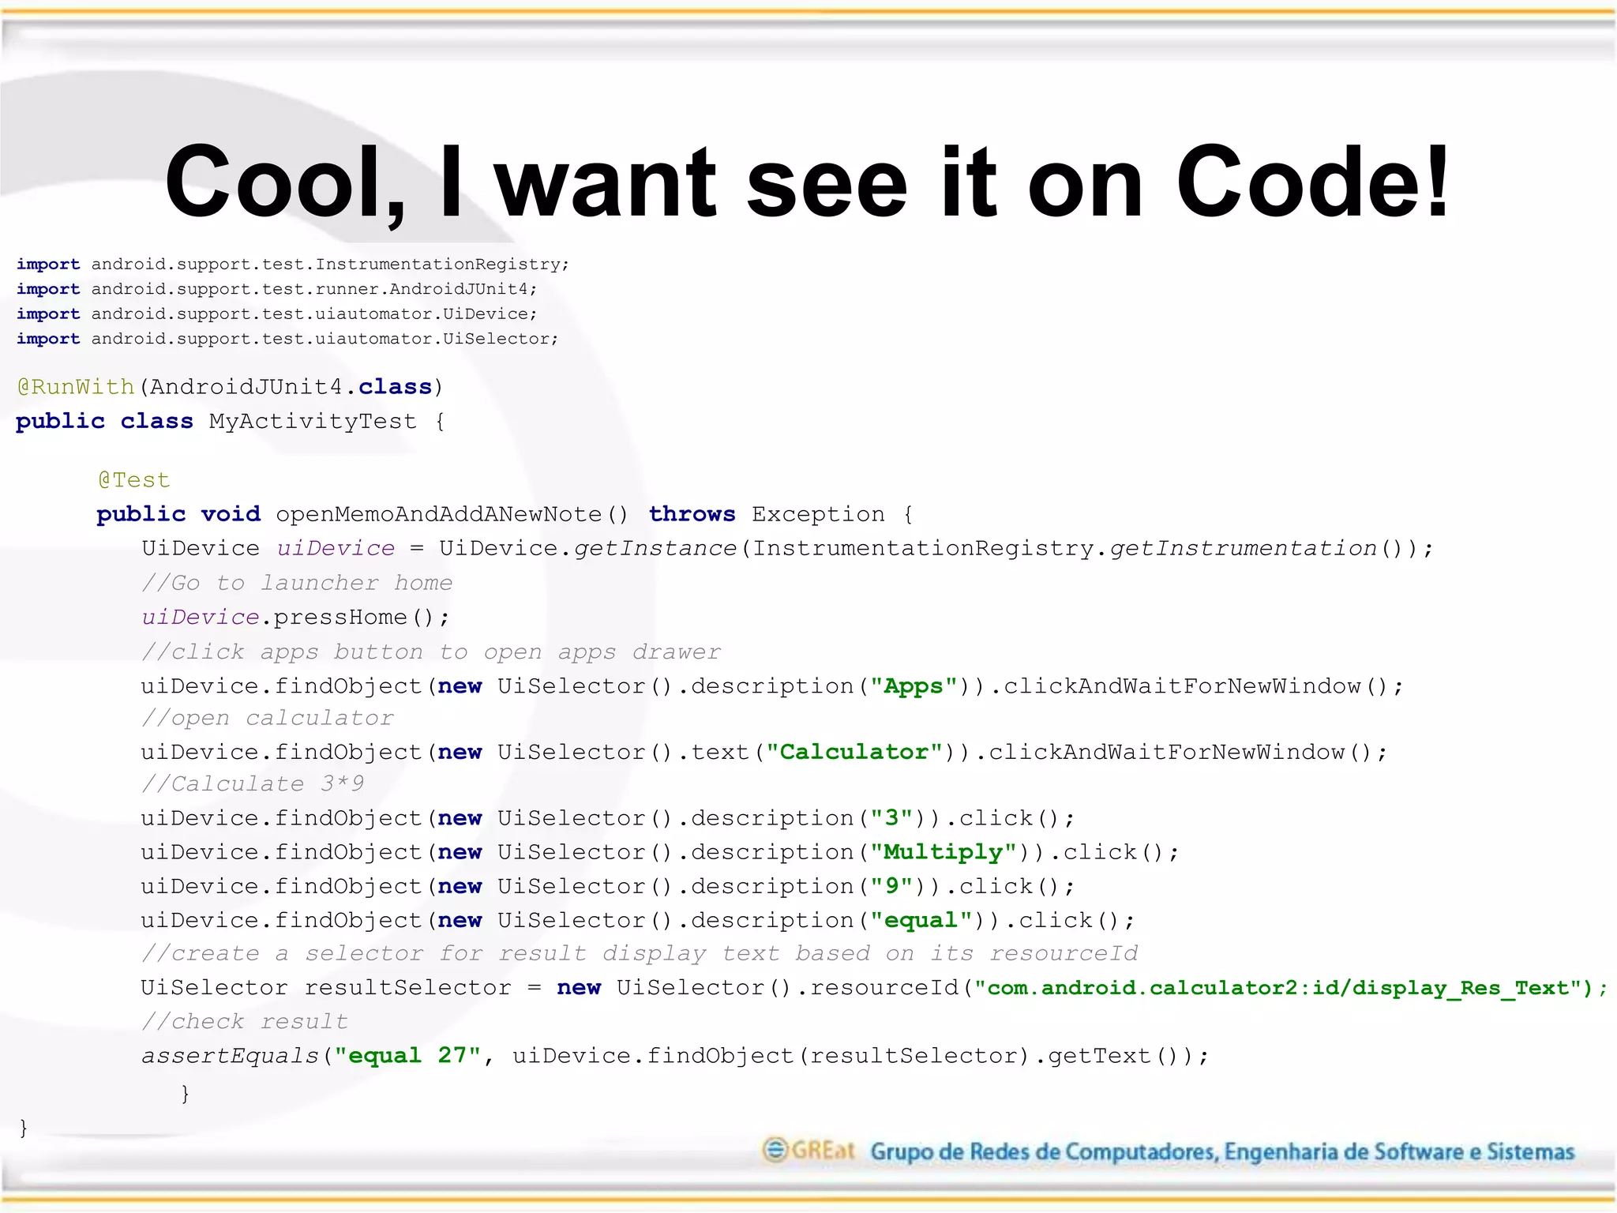Select the UiSelector resultSelector assignment line
1617x1213 pixels.
(874, 988)
